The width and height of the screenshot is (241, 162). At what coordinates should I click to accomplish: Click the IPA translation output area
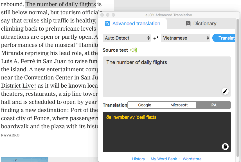coord(167,132)
